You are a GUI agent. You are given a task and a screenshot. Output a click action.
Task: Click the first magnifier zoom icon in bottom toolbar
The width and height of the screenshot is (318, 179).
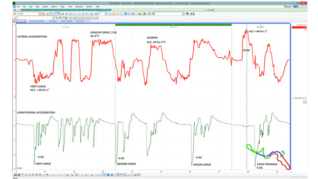(26, 175)
